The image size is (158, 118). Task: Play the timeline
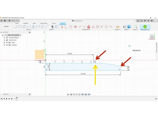point(7,99)
